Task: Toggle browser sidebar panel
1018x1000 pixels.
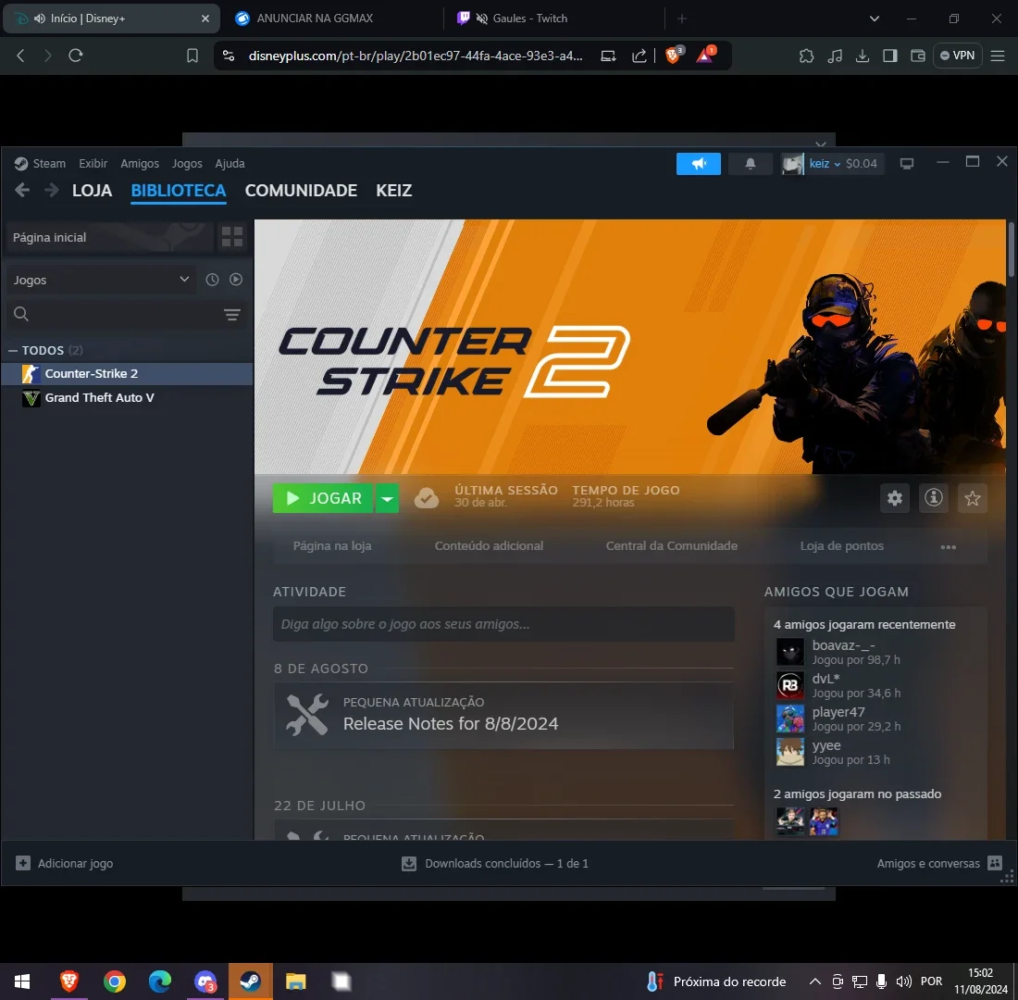Action: coord(890,56)
